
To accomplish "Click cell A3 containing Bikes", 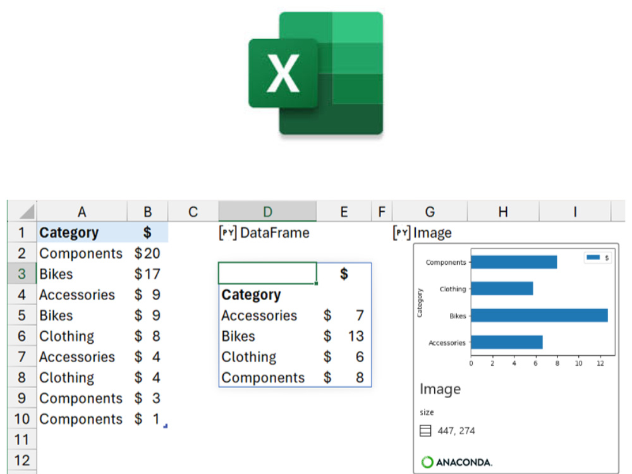I will pyautogui.click(x=82, y=274).
